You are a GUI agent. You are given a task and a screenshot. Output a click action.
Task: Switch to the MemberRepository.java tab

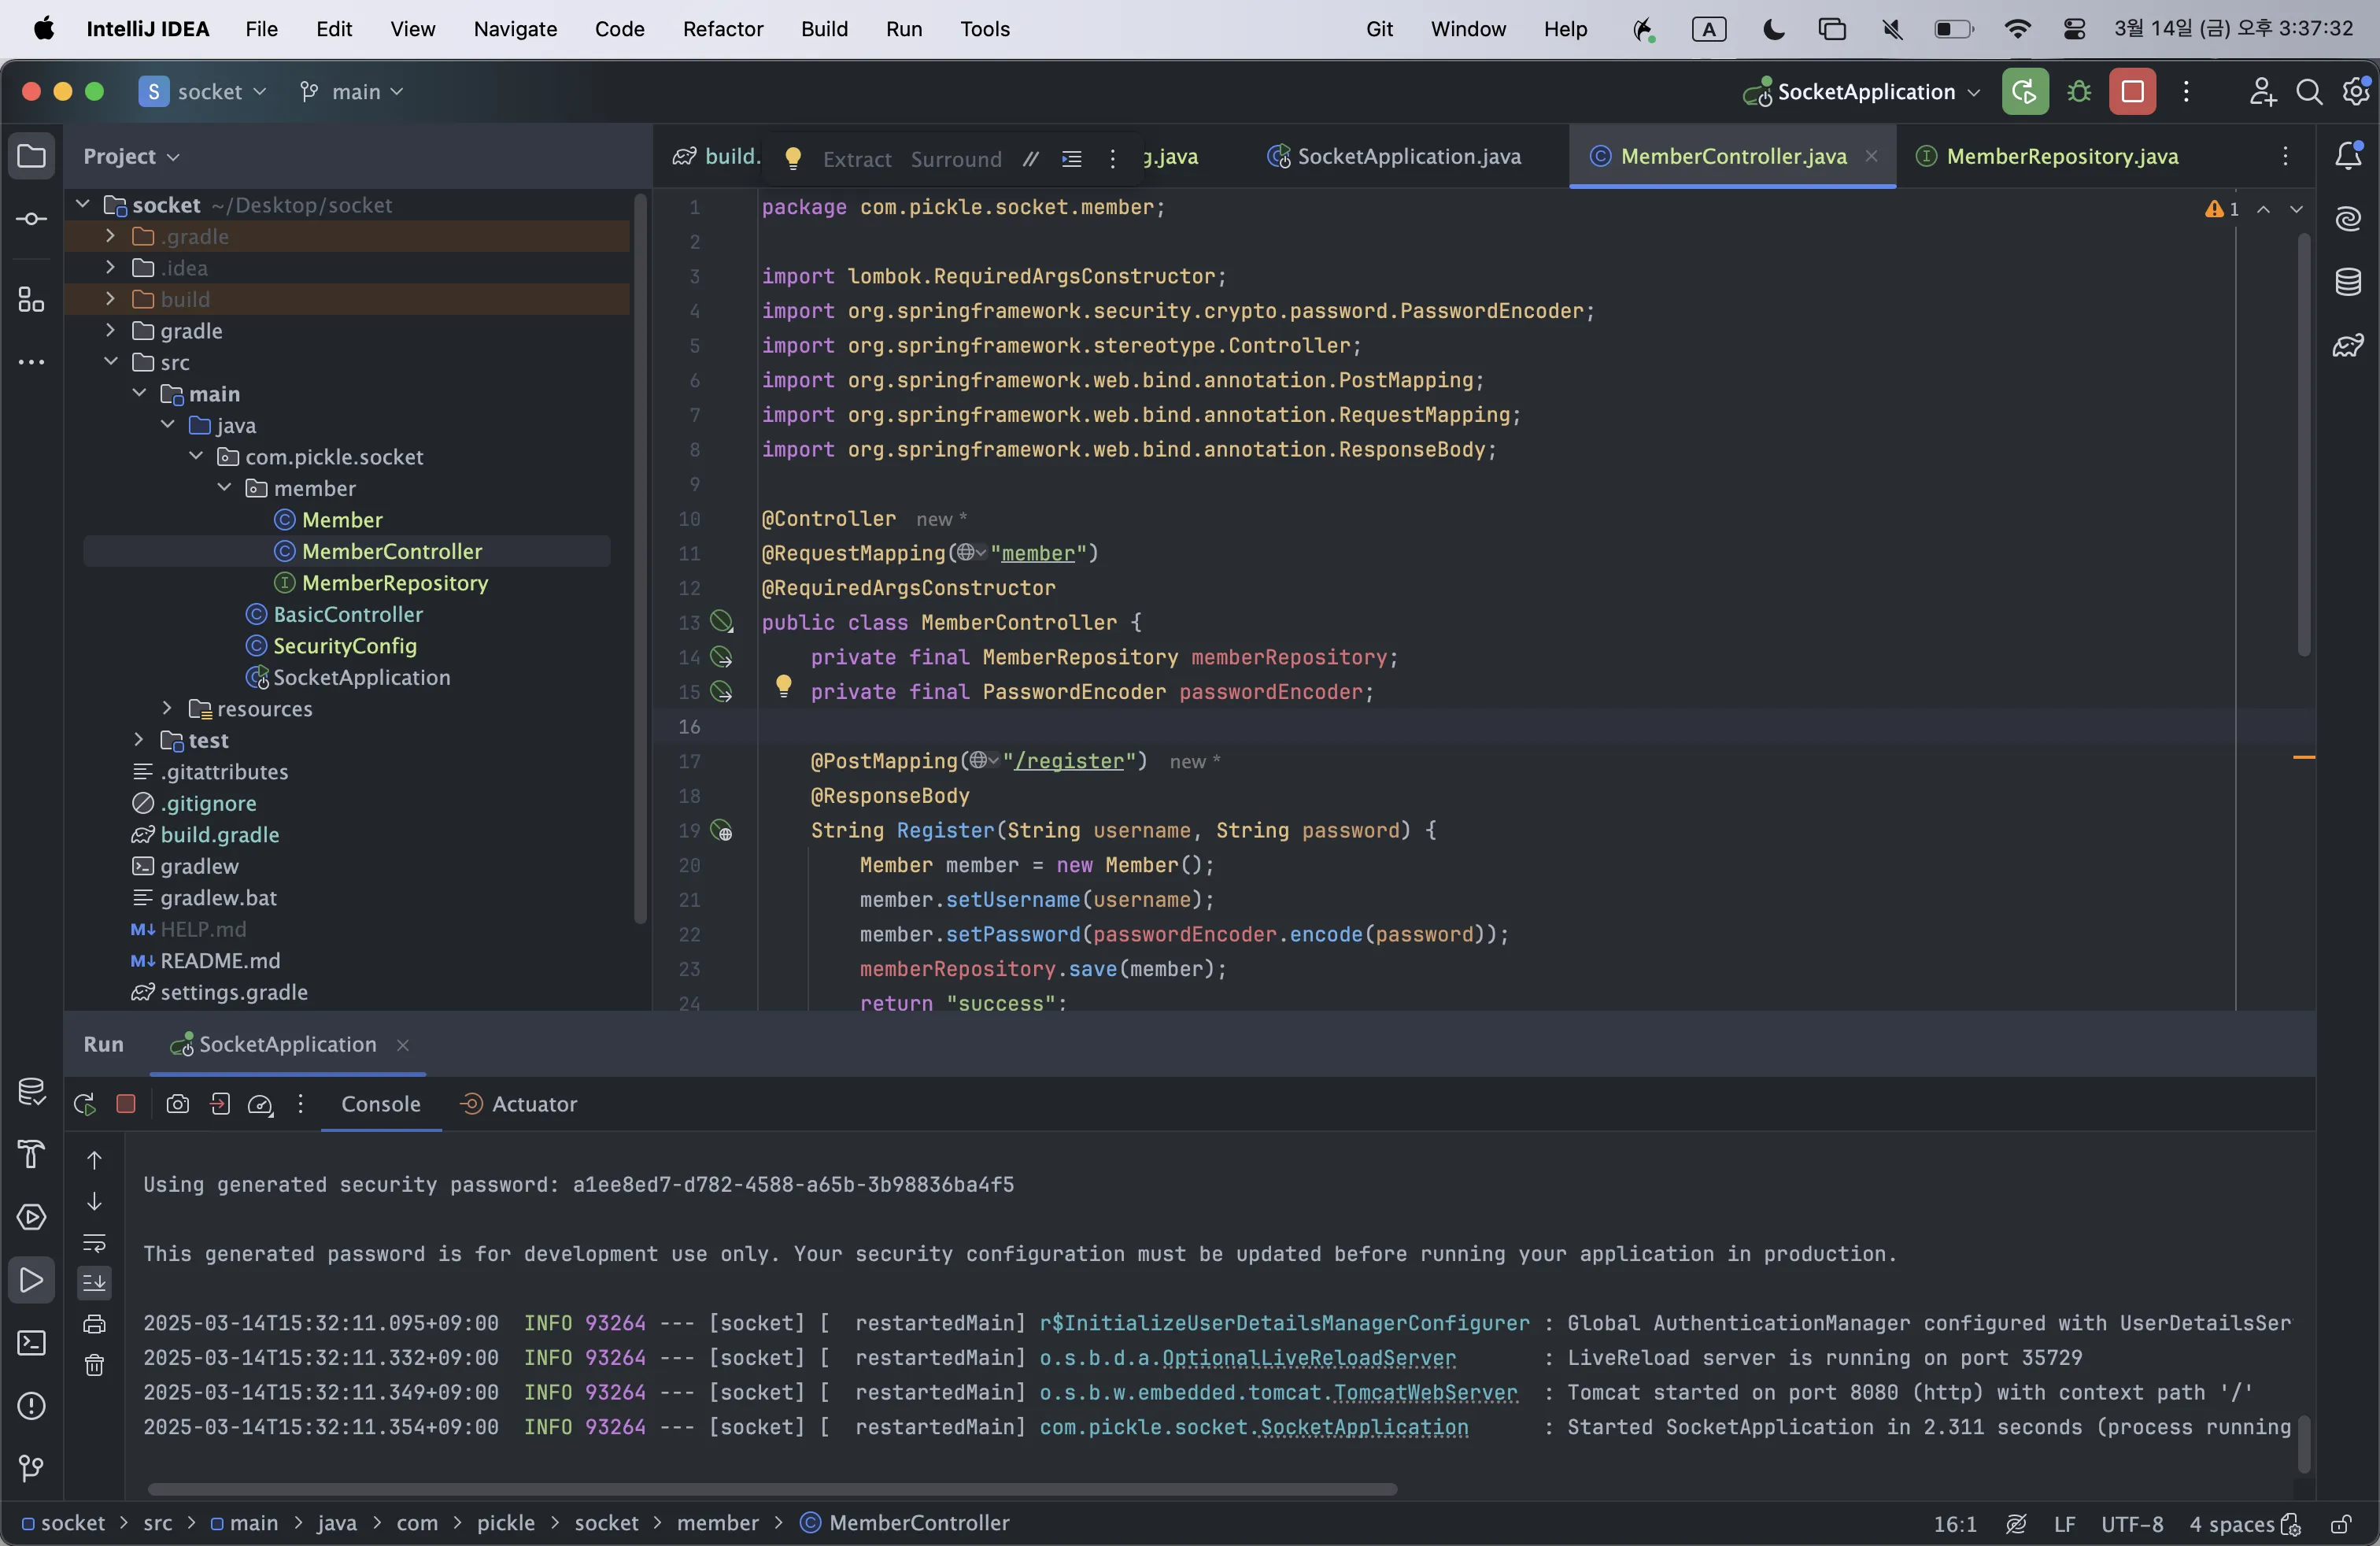(x=2061, y=156)
